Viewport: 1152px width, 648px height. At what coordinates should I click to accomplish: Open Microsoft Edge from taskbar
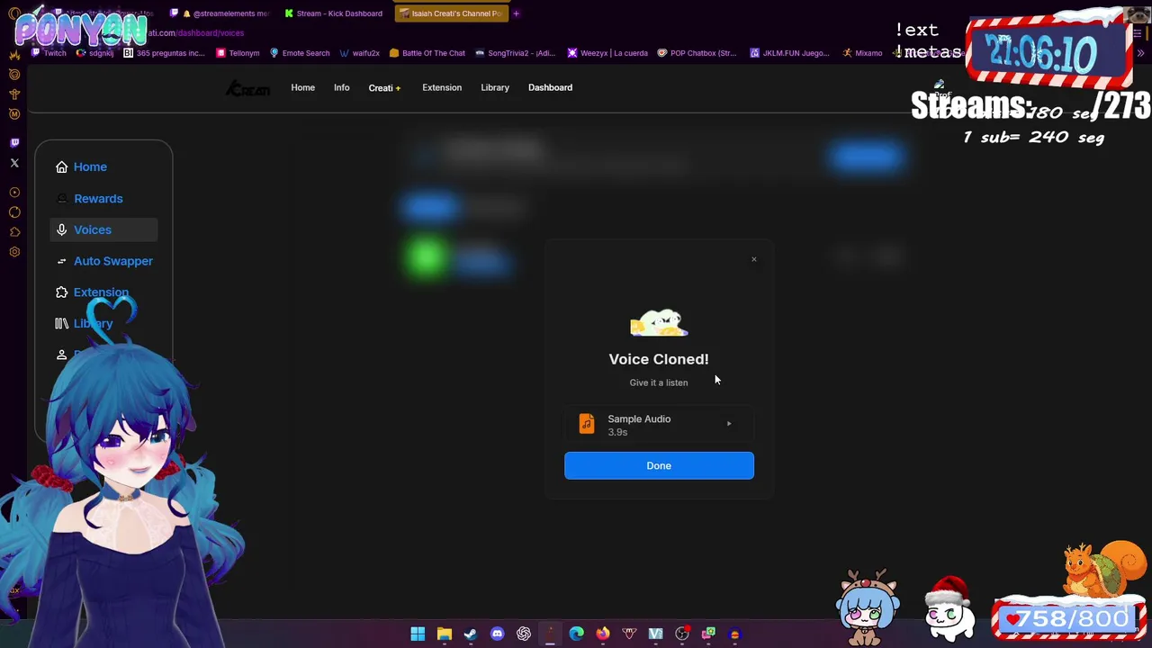[x=576, y=634]
